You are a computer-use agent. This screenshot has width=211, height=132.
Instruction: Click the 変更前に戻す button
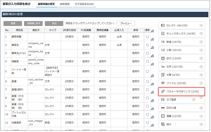pyautogui.click(x=33, y=24)
